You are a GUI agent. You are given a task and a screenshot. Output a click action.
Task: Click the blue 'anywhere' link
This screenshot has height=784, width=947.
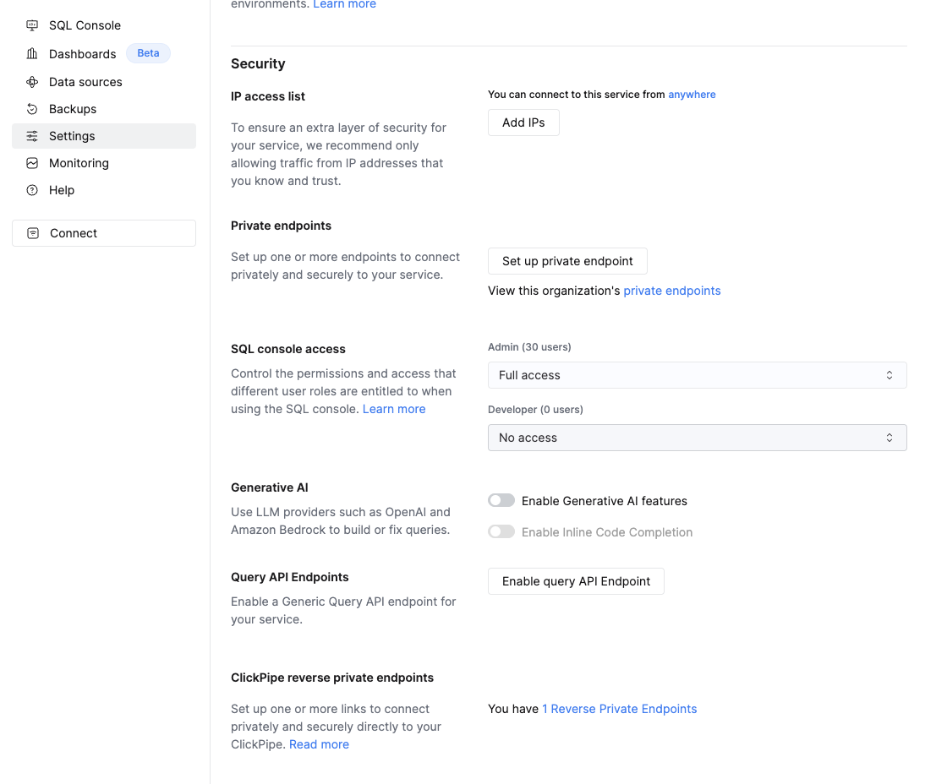point(692,95)
